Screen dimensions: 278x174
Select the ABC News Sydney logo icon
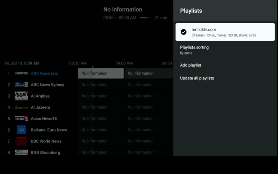point(22,85)
